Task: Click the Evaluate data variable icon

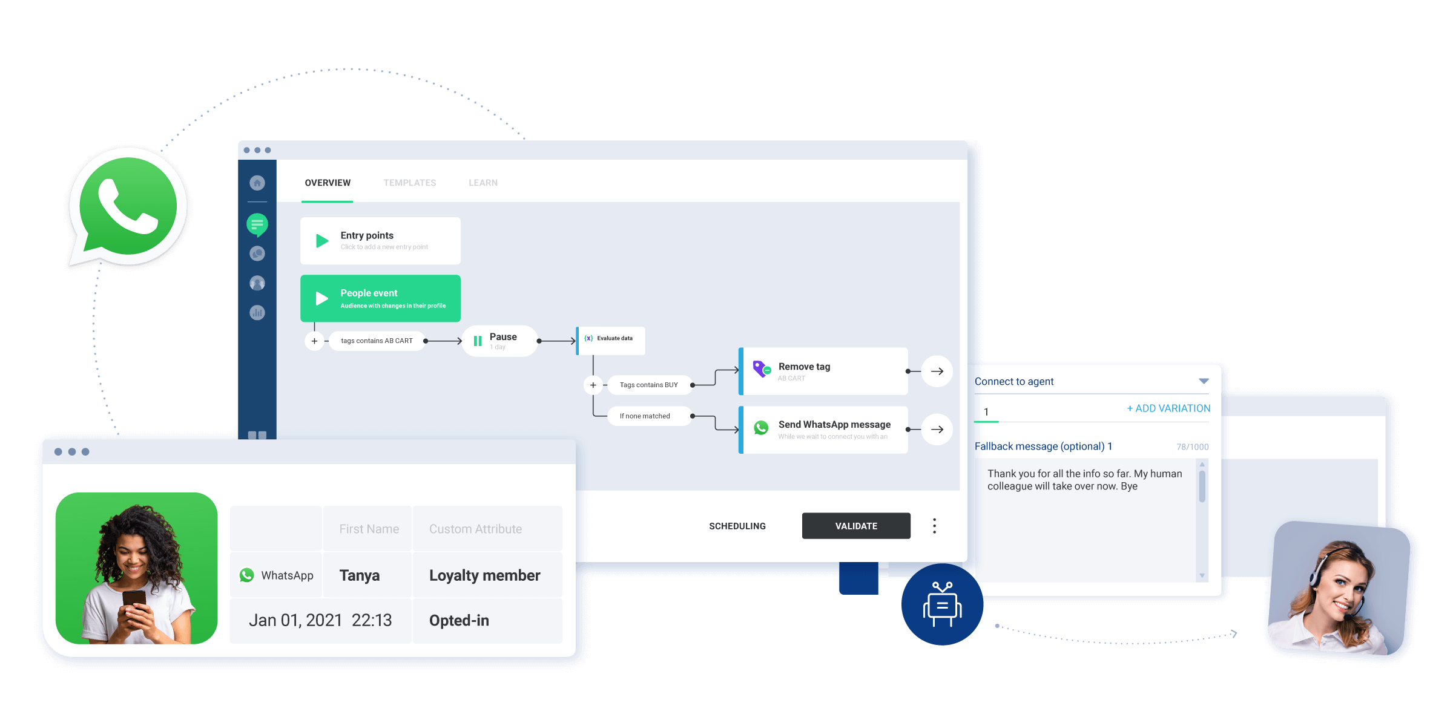Action: pyautogui.click(x=588, y=339)
